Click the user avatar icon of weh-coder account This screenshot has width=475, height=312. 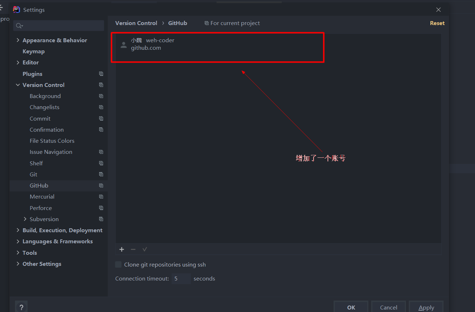(x=123, y=45)
